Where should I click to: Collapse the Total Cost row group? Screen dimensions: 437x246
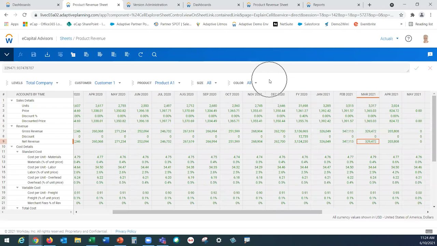(17, 208)
